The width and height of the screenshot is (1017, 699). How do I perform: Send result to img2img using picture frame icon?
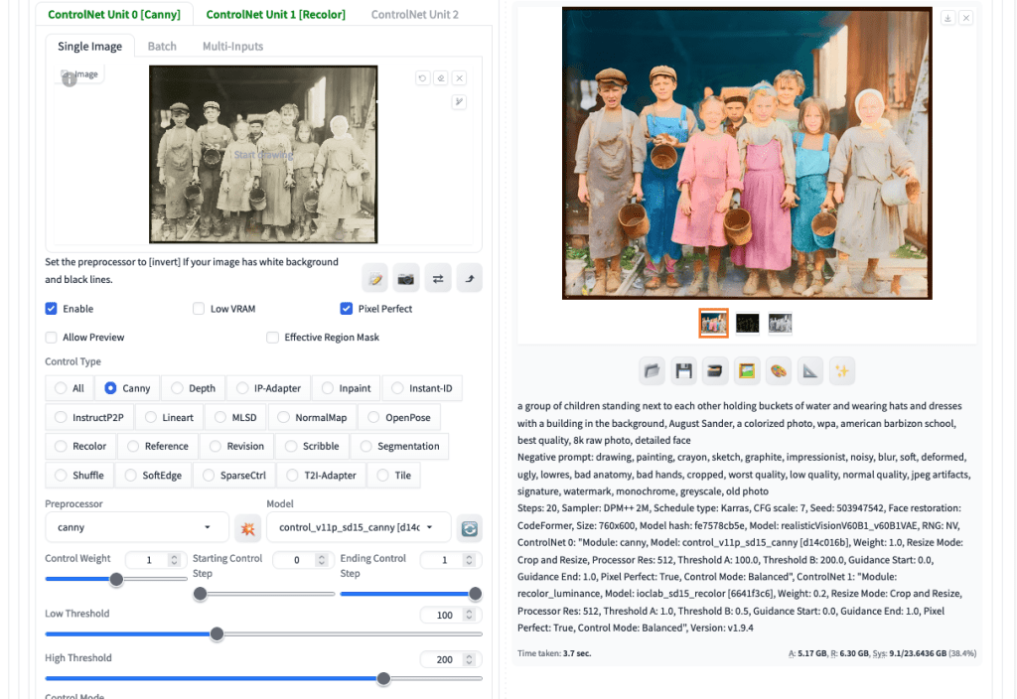(x=747, y=370)
